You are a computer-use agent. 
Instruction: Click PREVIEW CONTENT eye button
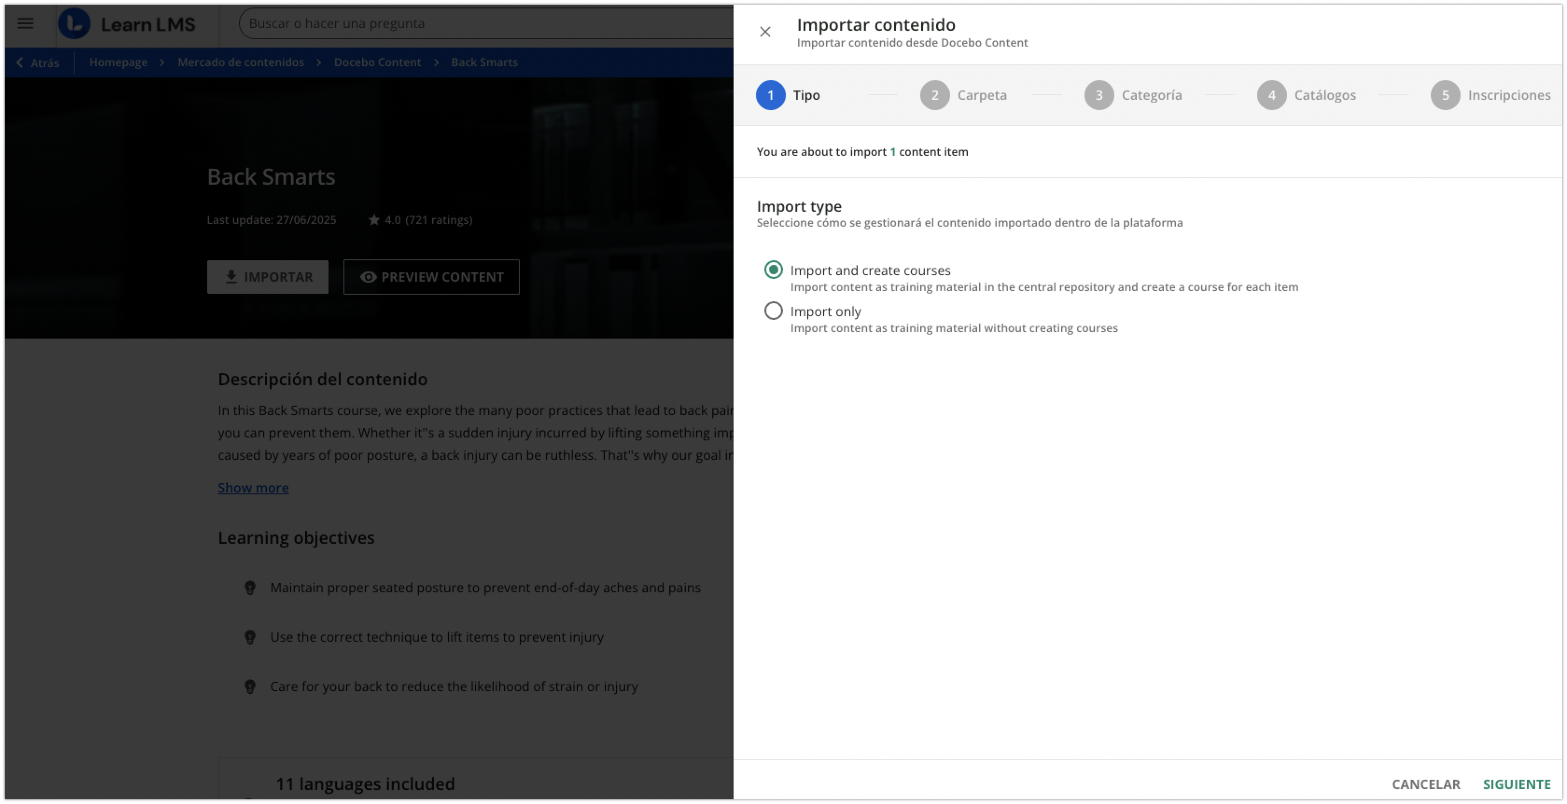(x=431, y=277)
